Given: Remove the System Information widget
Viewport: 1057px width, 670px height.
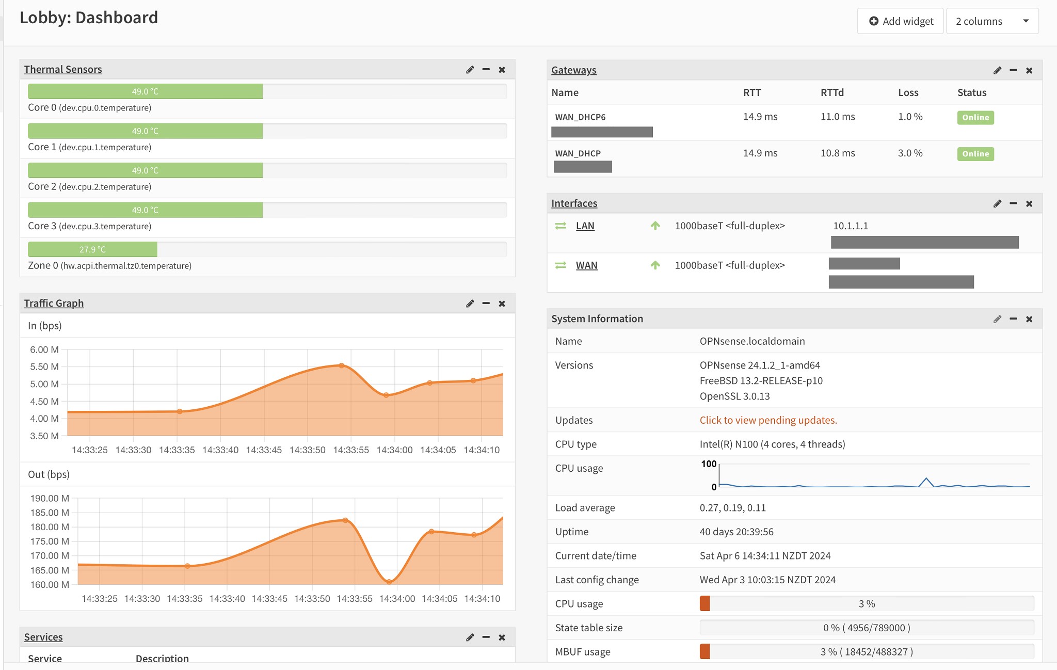Looking at the screenshot, I should click(x=1029, y=319).
